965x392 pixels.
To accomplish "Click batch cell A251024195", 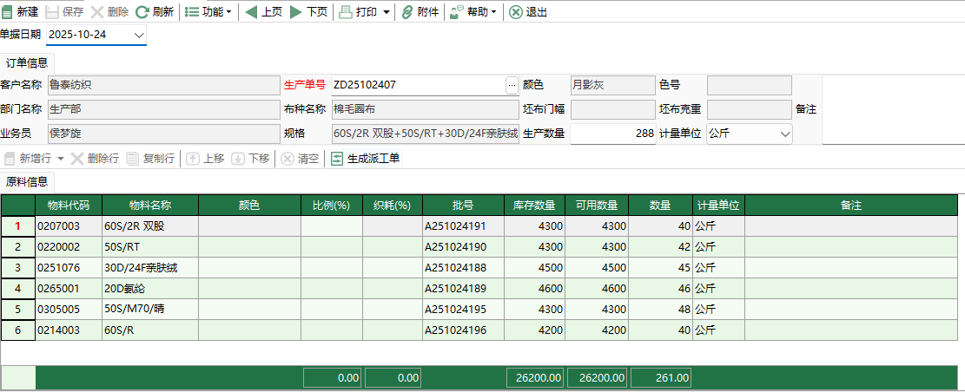I will coord(462,309).
